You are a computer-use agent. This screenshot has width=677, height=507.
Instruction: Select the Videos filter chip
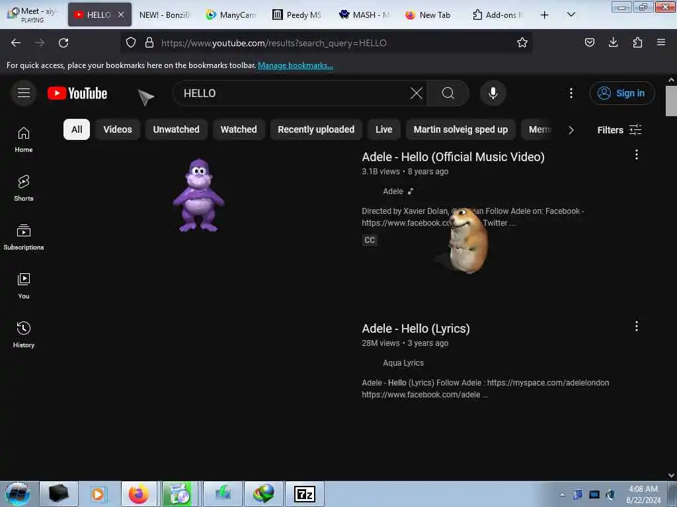[118, 129]
